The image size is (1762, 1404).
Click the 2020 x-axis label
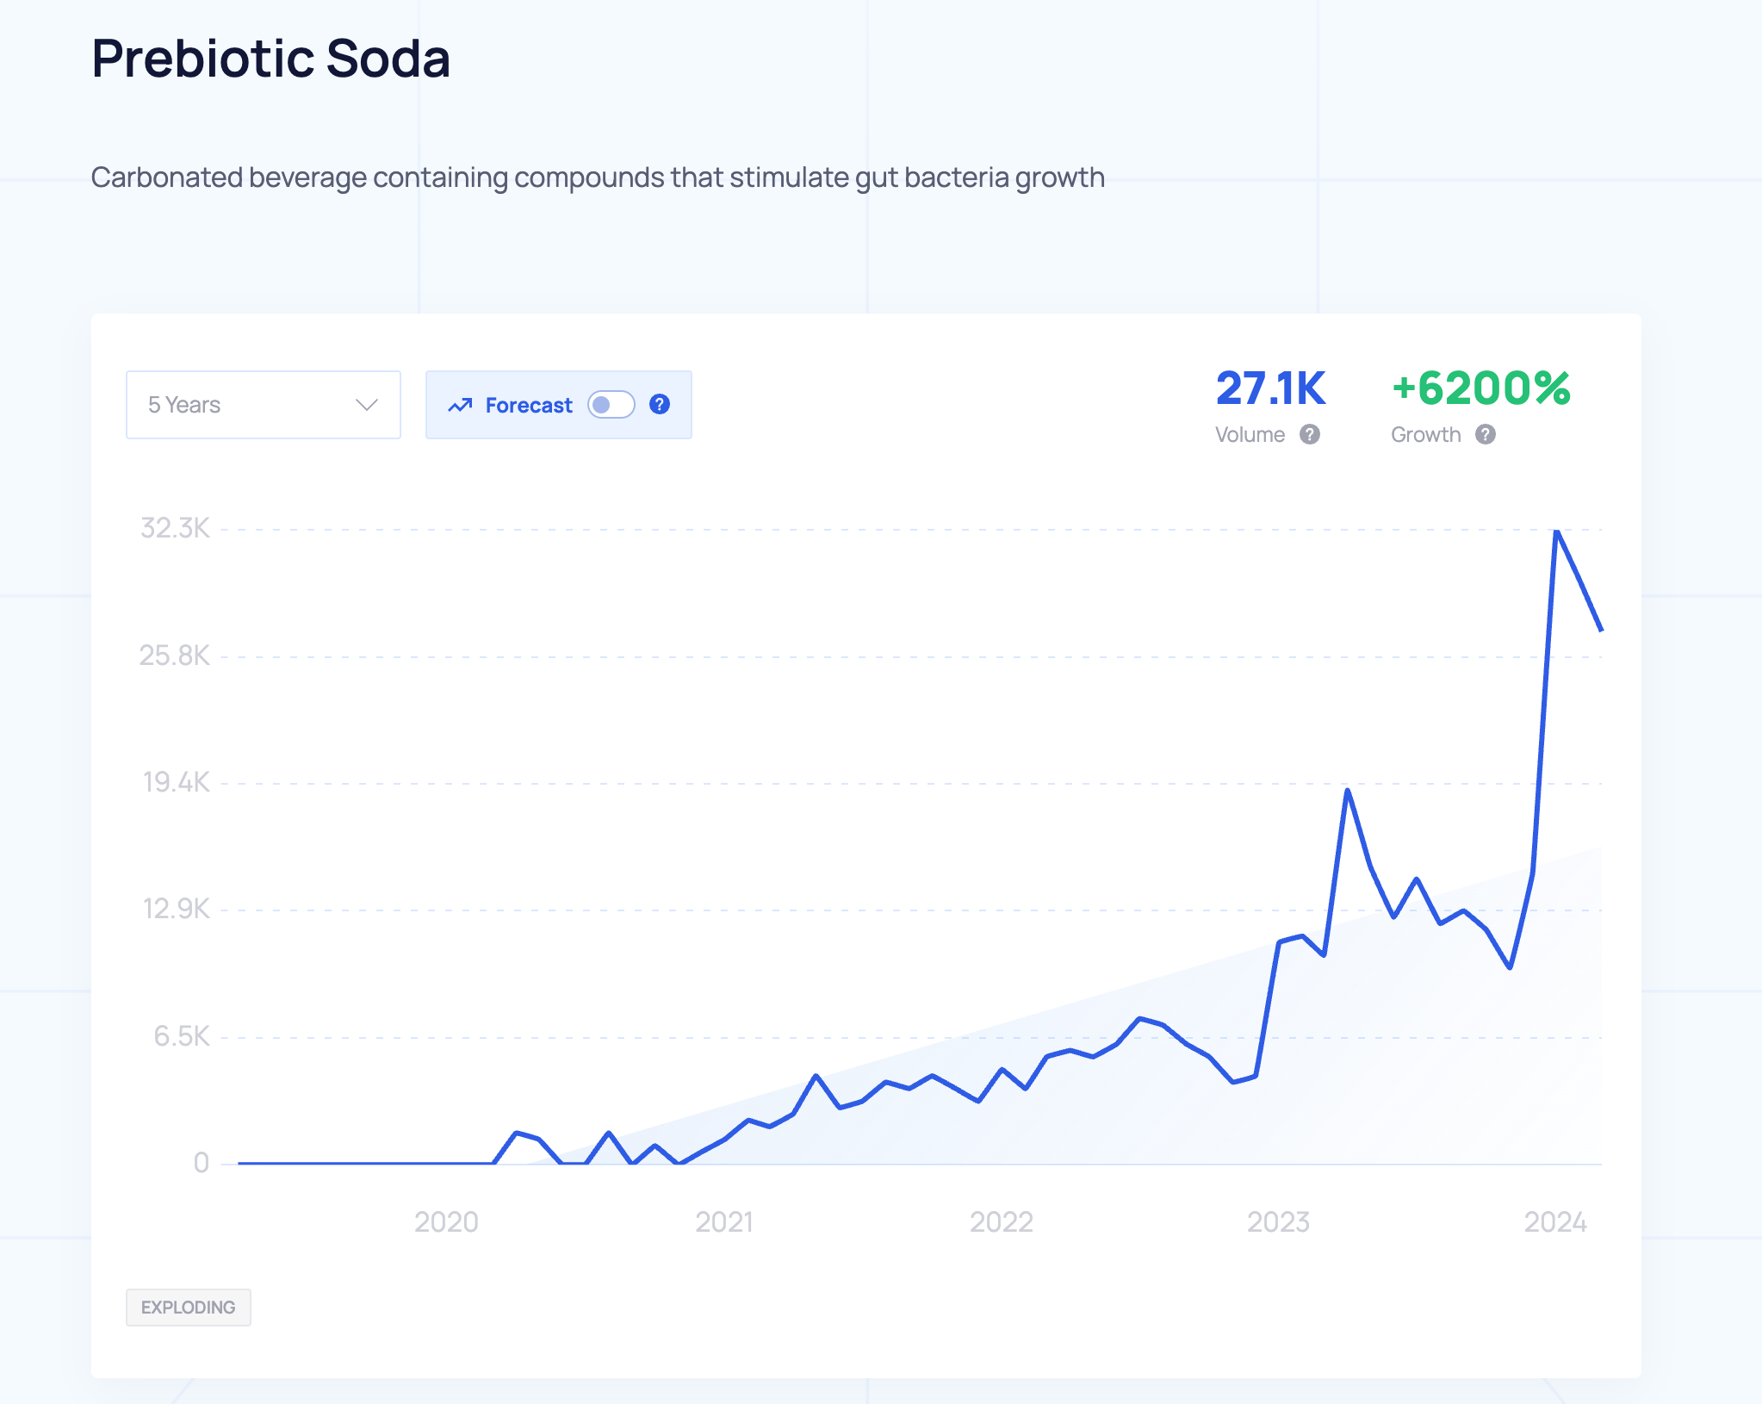pos(446,1221)
